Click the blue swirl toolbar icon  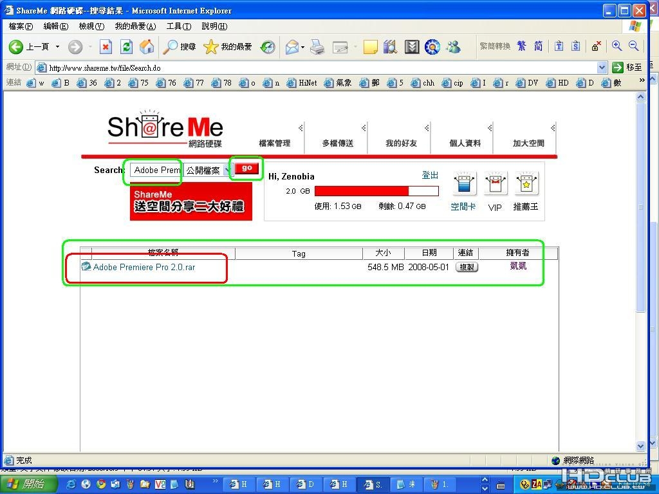432,46
